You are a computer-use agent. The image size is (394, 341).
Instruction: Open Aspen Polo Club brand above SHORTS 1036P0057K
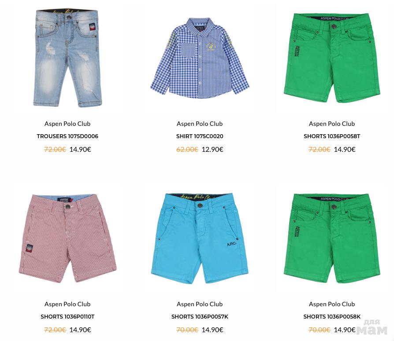200,304
